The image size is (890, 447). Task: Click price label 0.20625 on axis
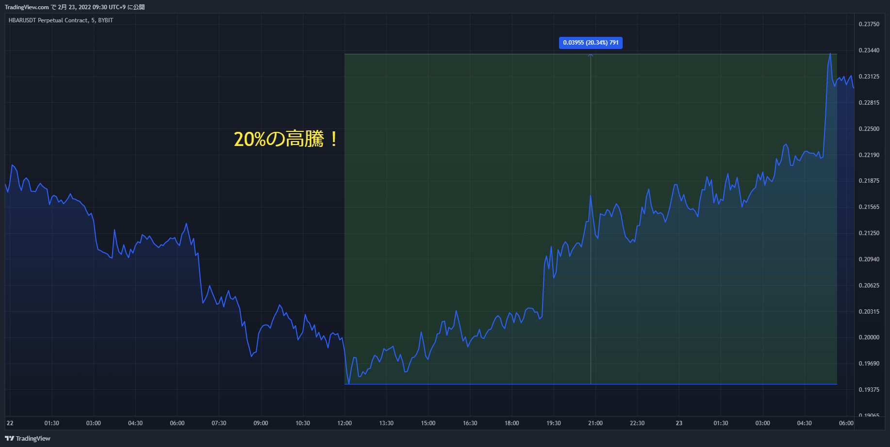coord(869,286)
